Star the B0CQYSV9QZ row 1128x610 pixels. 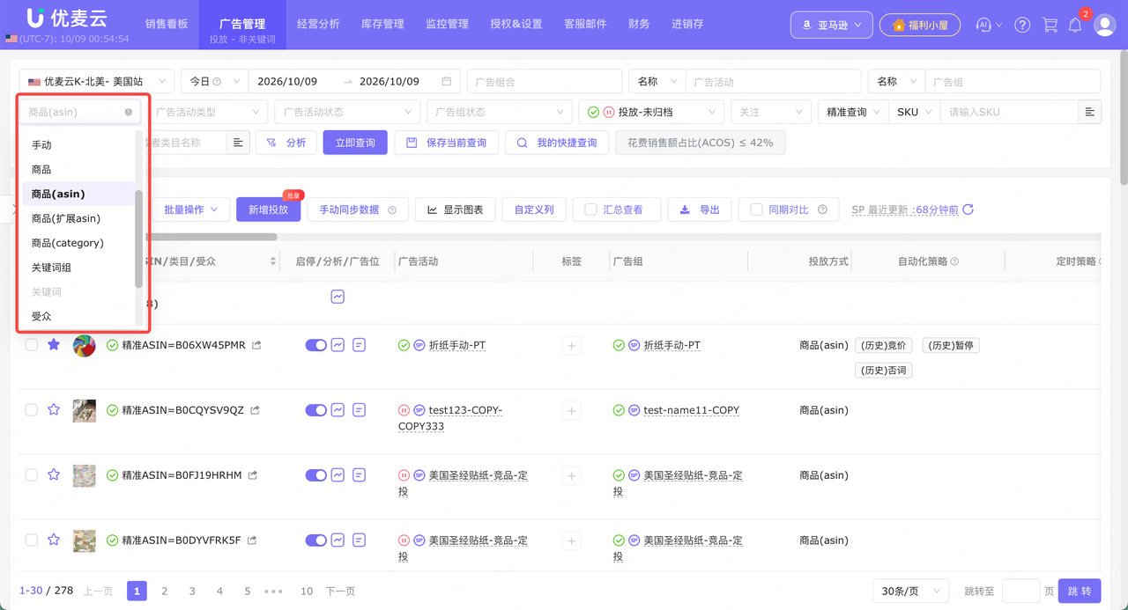pos(54,410)
